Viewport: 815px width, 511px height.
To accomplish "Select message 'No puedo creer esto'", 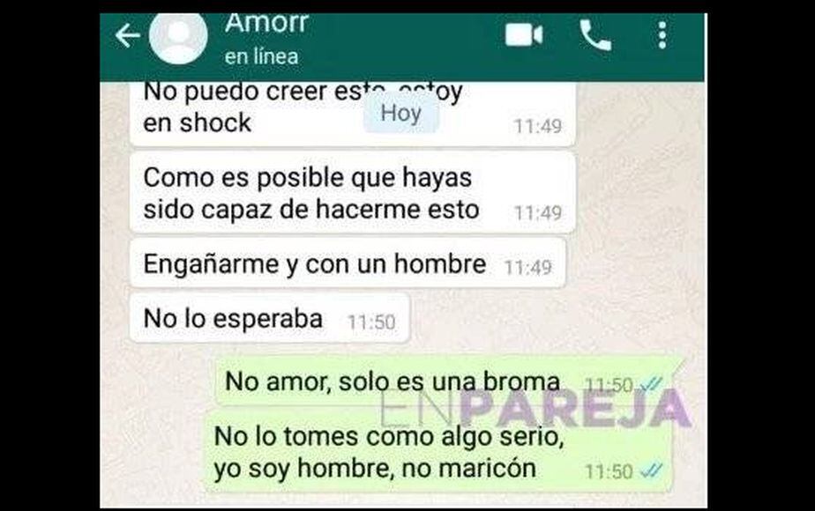I will point(353,114).
